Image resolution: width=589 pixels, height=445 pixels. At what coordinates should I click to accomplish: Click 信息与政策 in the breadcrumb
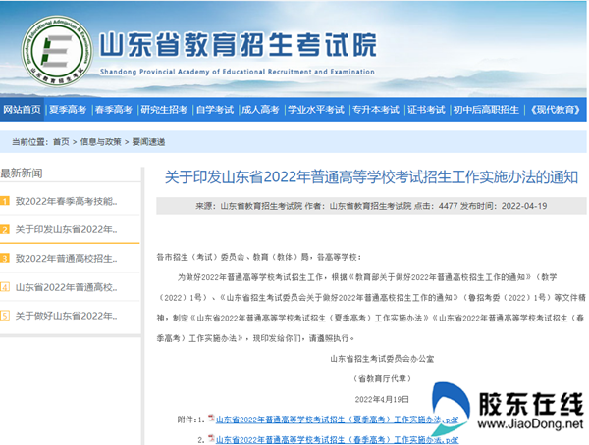coord(101,142)
